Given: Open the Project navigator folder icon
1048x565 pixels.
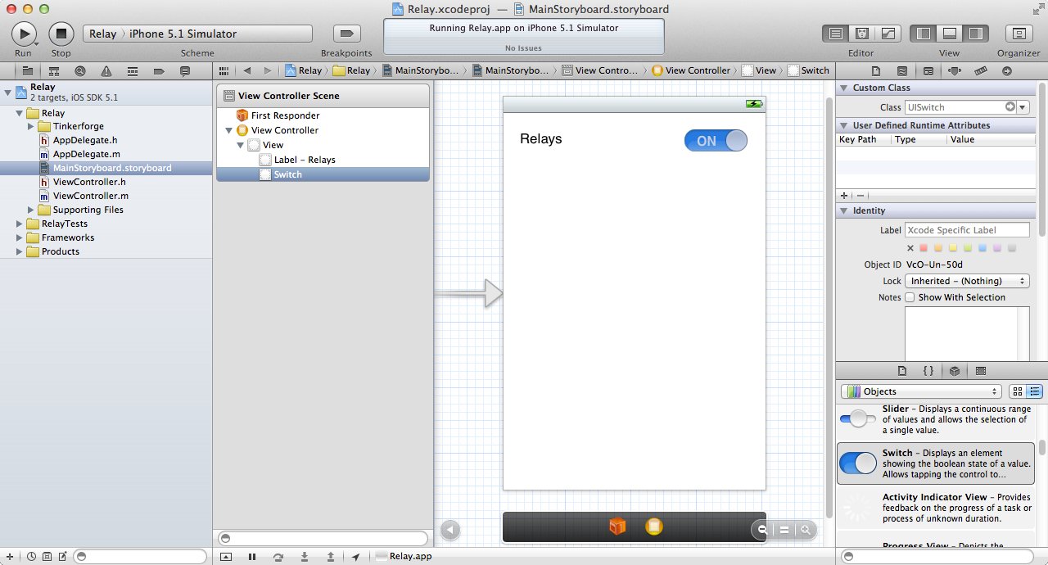Looking at the screenshot, I should coord(27,71).
